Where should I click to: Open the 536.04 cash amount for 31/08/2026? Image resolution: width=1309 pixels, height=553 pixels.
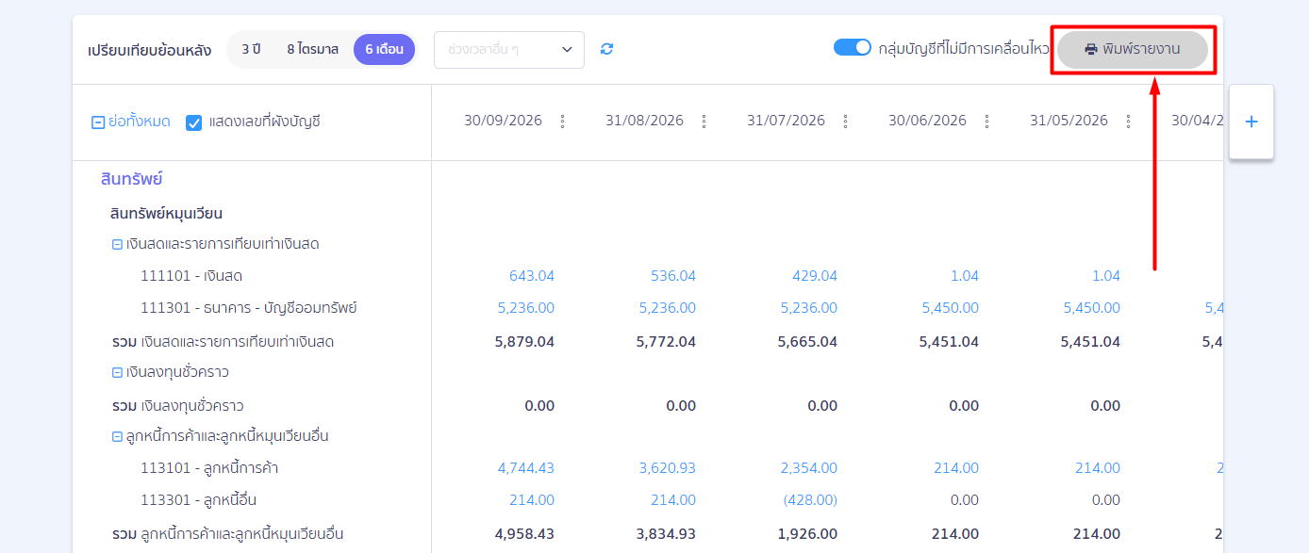tap(673, 276)
